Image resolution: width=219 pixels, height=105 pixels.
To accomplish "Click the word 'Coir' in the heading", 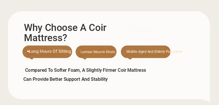I will 98,28.
